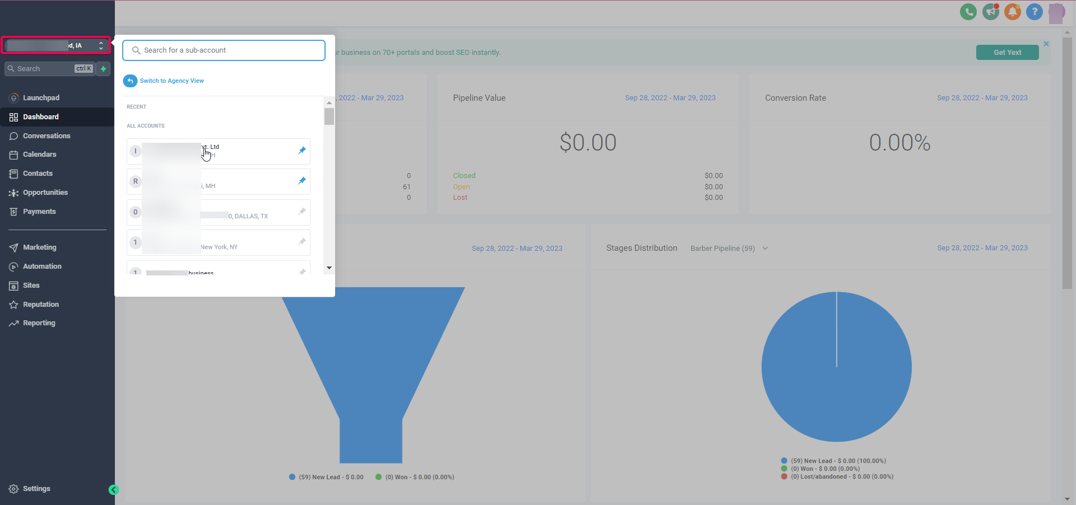This screenshot has width=1076, height=505.
Task: Click the green phone dialer icon
Action: click(x=968, y=12)
